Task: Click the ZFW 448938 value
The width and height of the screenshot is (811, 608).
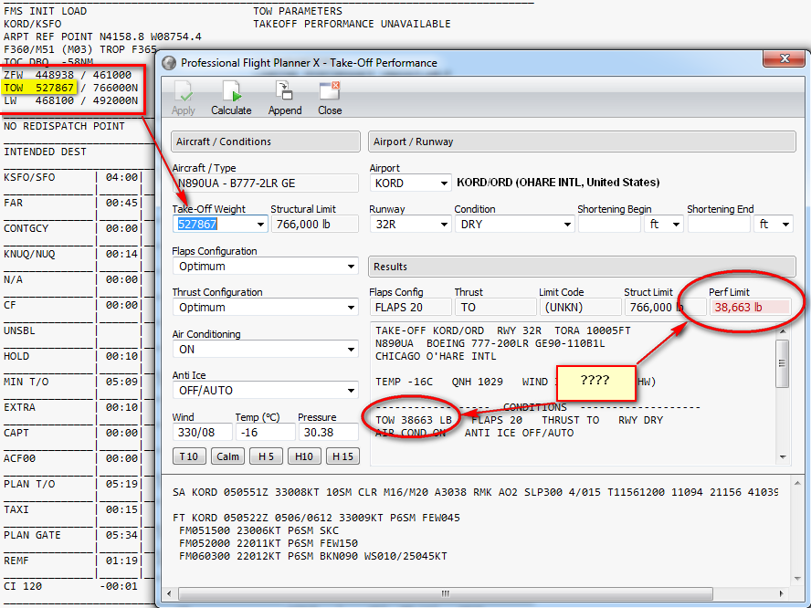Action: click(x=55, y=75)
